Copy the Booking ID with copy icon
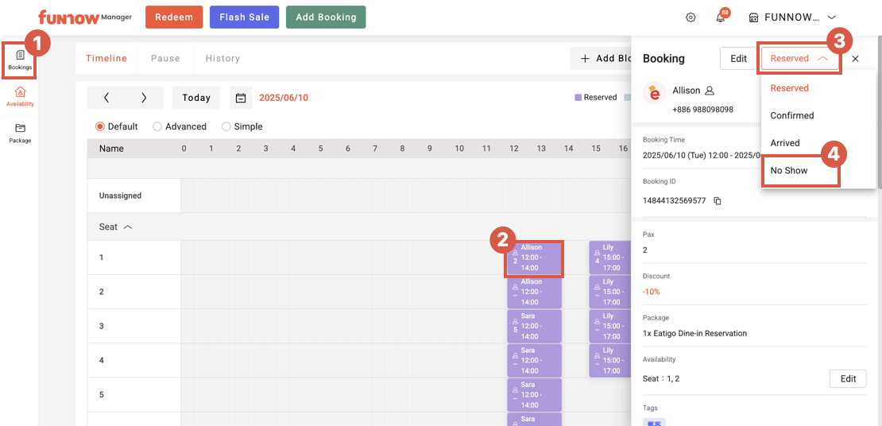 click(x=718, y=201)
